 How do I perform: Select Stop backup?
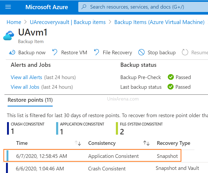tap(162, 52)
